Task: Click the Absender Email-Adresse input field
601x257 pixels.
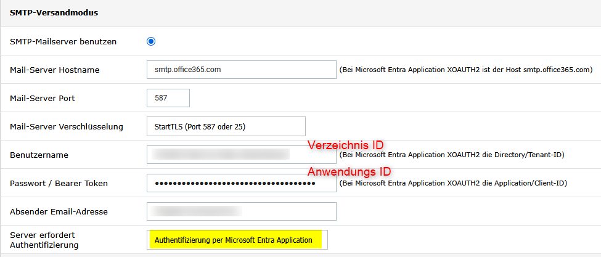Action: point(241,211)
